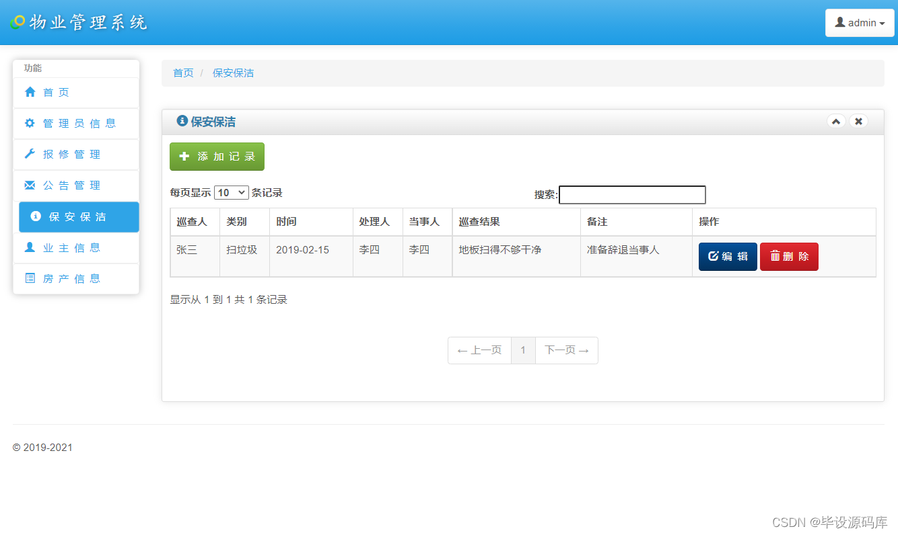Click the 物业管理系统 title text

(x=88, y=22)
